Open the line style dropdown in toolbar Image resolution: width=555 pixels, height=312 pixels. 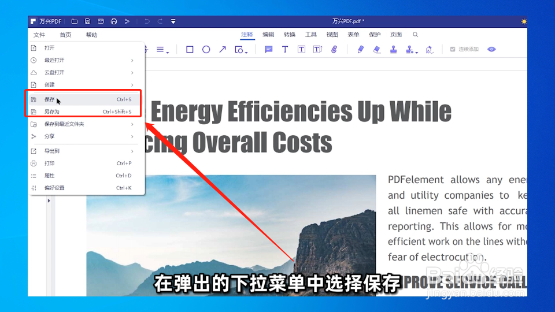[x=162, y=50]
